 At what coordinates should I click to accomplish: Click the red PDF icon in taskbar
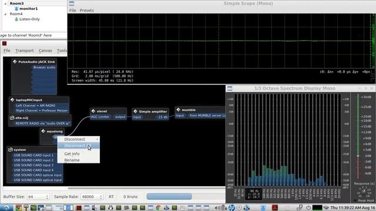(x=275, y=207)
